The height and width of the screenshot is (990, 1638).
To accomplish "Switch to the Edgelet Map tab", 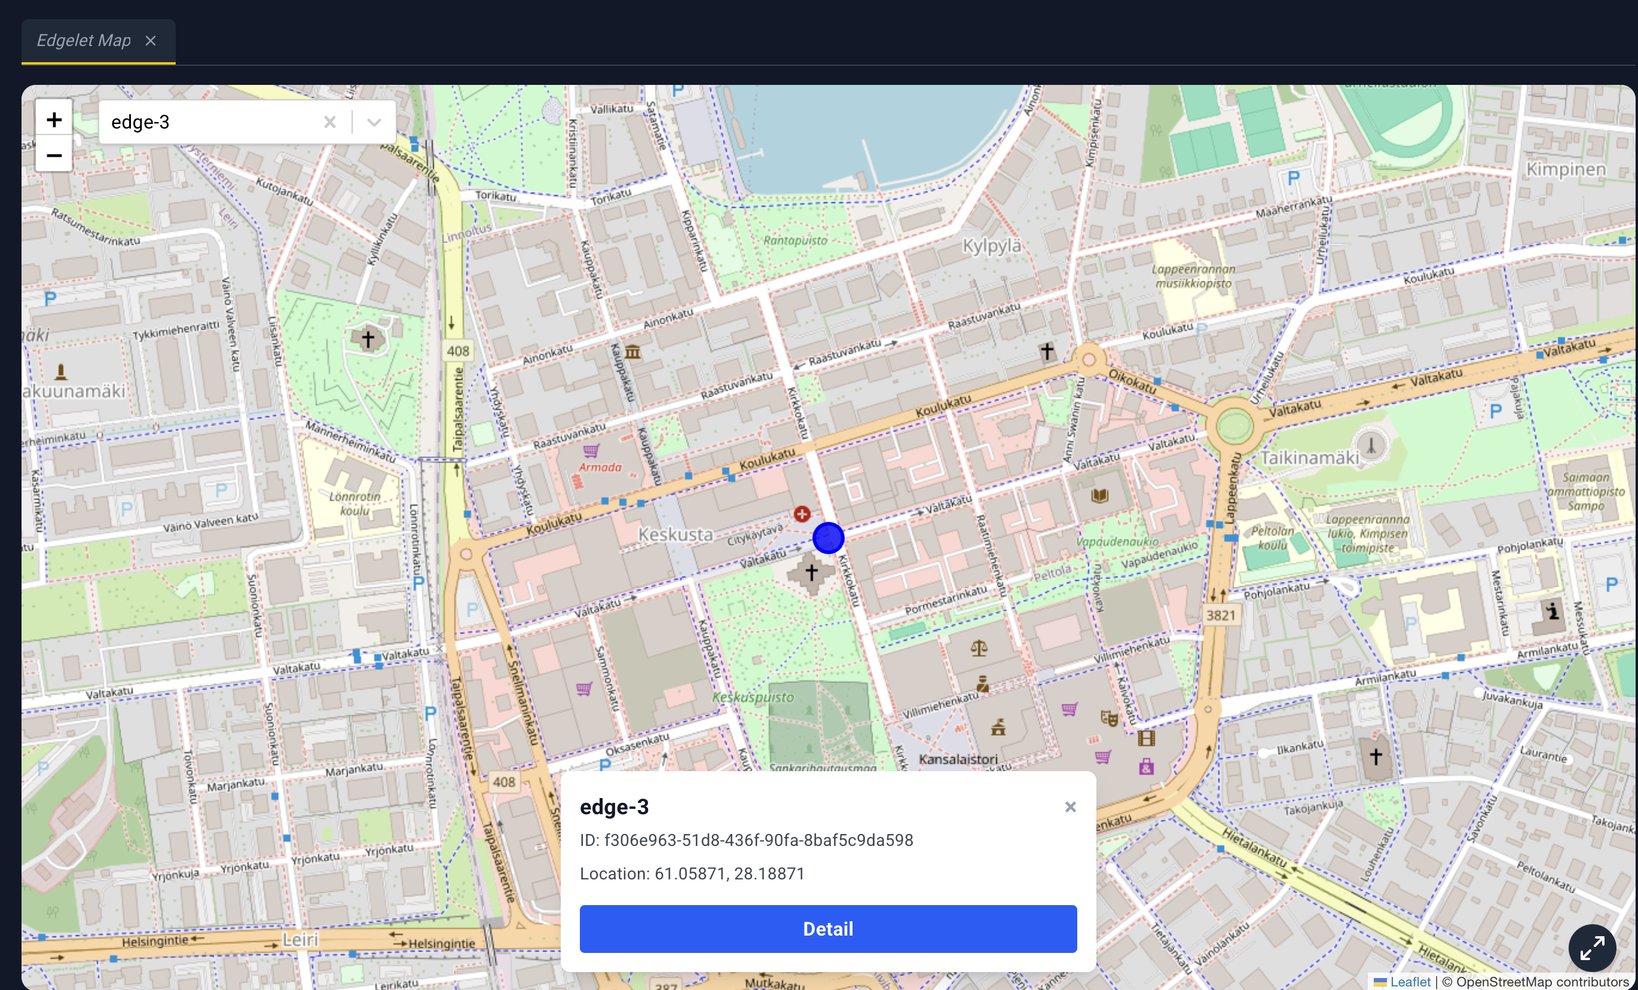I will click(84, 41).
